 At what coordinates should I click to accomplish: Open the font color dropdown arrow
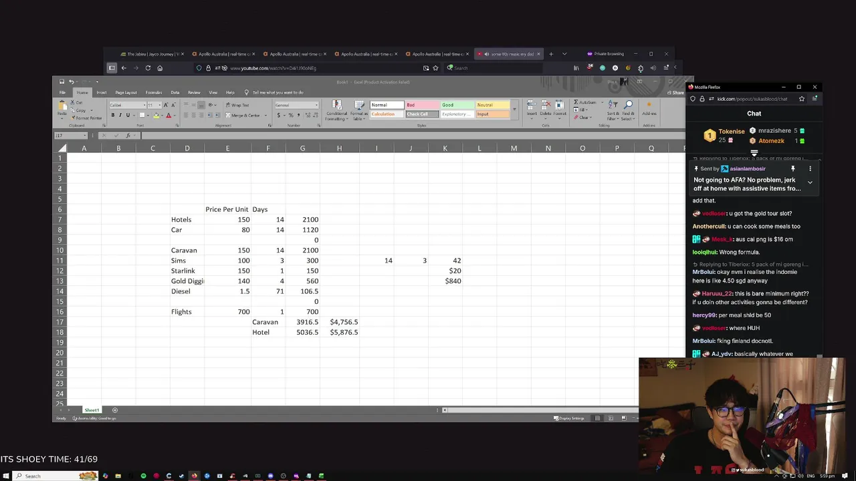(174, 115)
